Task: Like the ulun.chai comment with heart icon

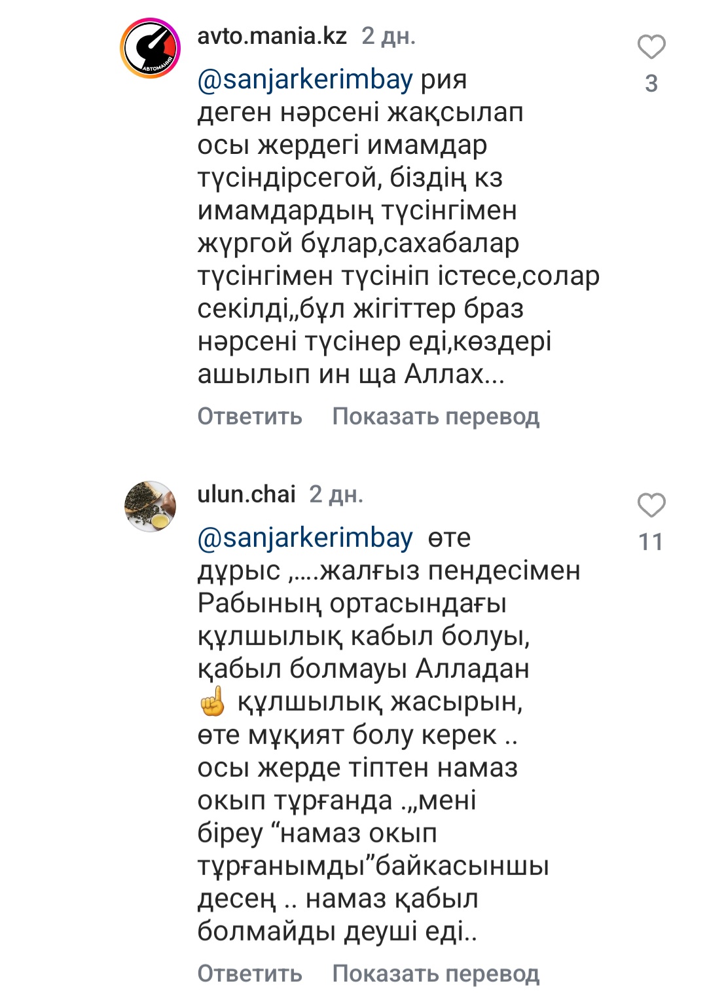Action: (x=651, y=506)
